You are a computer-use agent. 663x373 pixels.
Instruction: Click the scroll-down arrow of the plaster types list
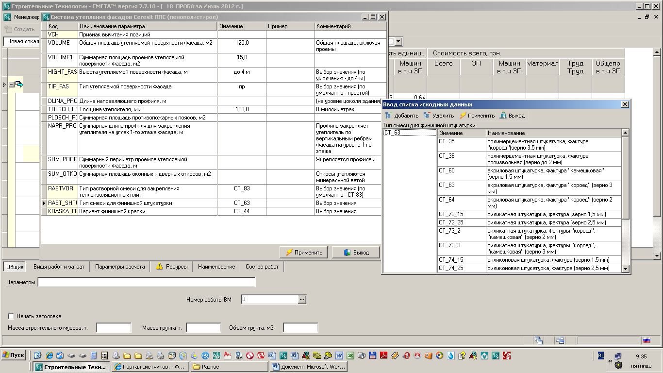pyautogui.click(x=626, y=269)
